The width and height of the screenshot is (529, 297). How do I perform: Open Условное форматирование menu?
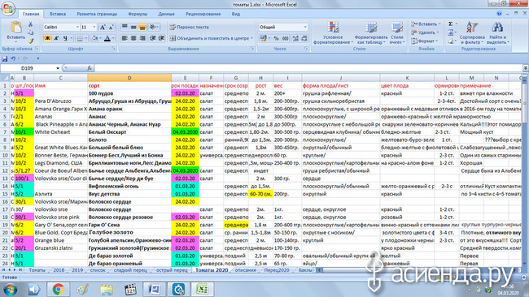tap(333, 33)
